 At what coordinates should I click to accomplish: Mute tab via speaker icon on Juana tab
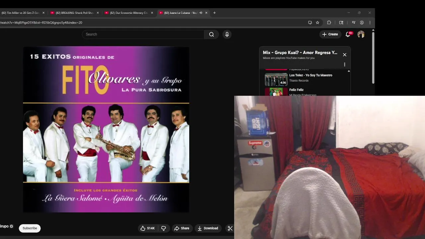coord(201,13)
